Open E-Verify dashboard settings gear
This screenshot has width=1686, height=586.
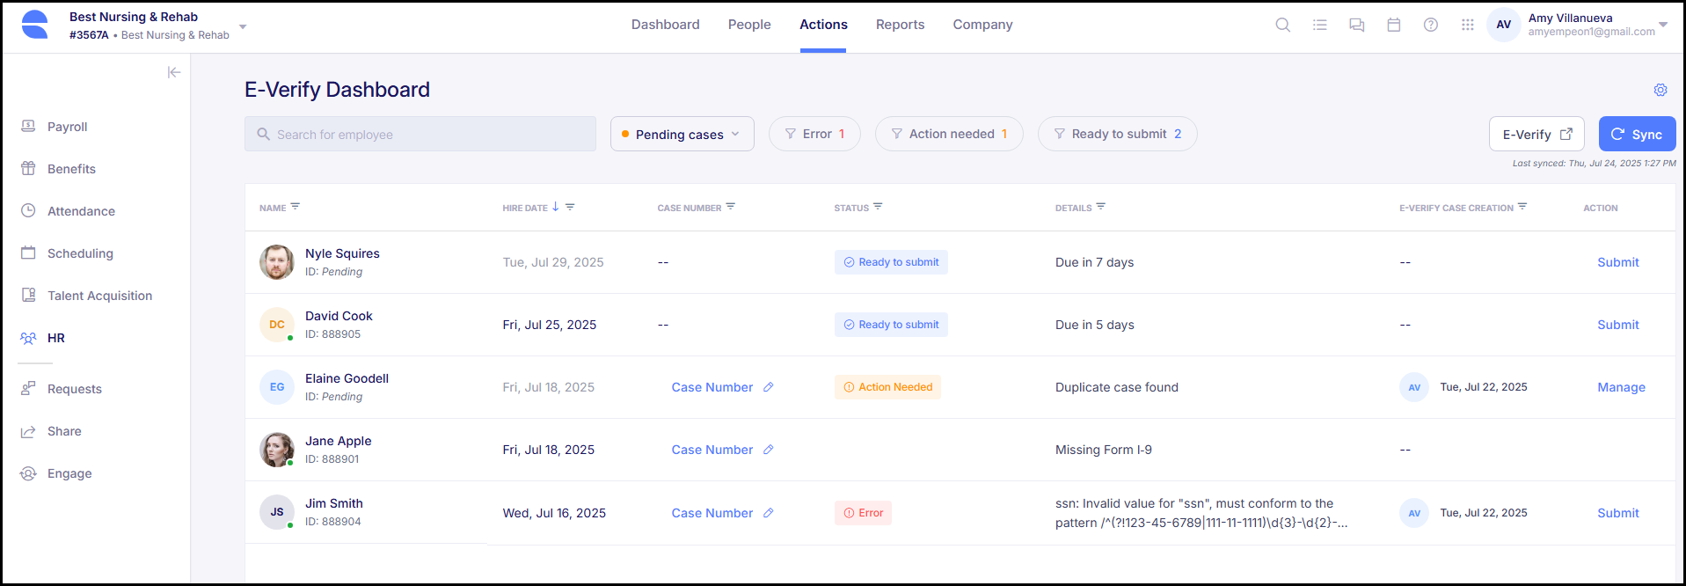coord(1660,90)
